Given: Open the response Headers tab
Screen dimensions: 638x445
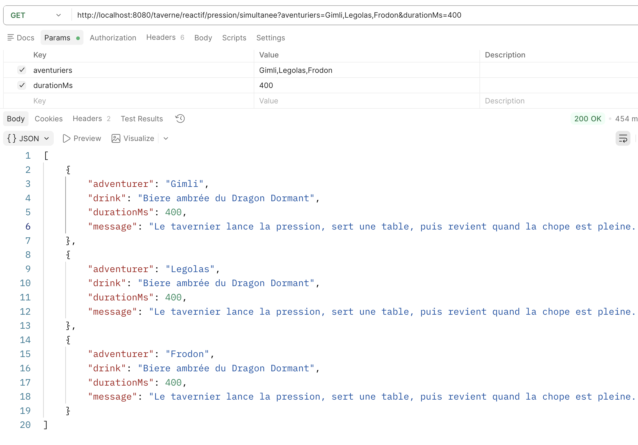Looking at the screenshot, I should tap(92, 119).
